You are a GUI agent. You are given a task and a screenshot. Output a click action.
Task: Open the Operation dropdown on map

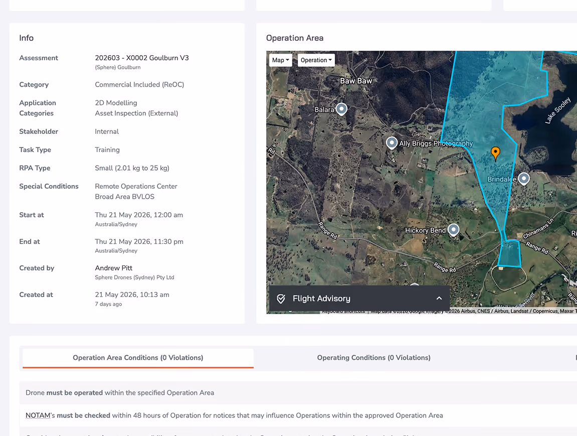pos(316,60)
